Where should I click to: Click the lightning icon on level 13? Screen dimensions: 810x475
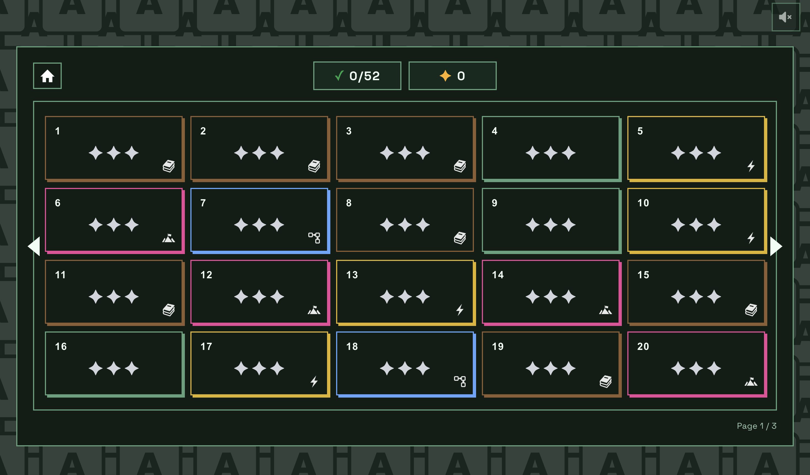click(460, 310)
